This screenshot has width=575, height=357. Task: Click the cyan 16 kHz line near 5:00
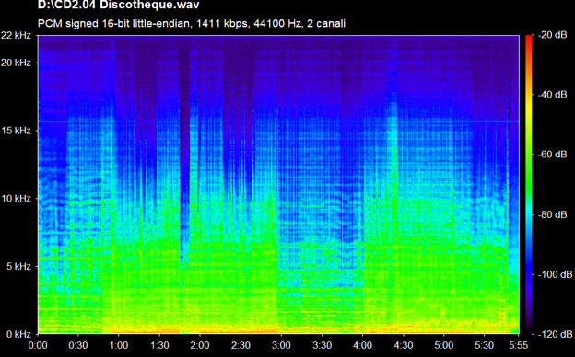pyautogui.click(x=444, y=121)
